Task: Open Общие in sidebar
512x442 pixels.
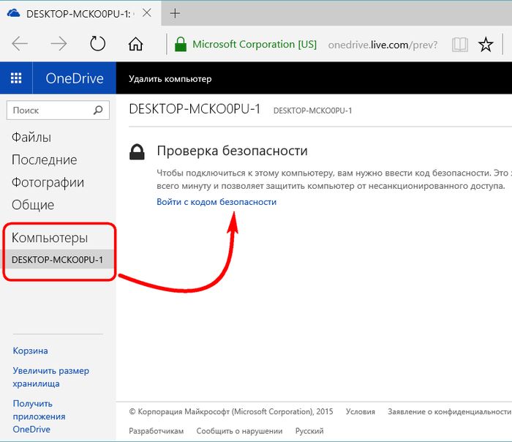Action: [33, 205]
